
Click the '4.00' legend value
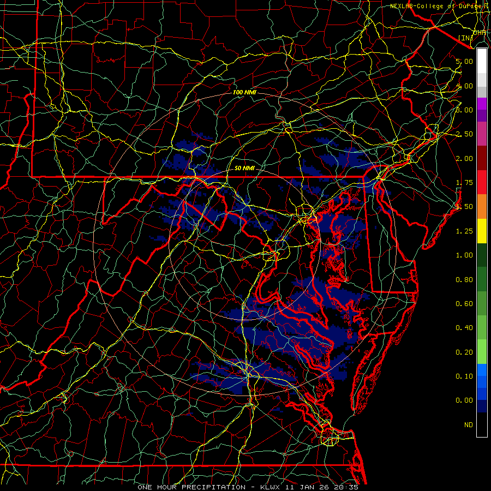464,86
